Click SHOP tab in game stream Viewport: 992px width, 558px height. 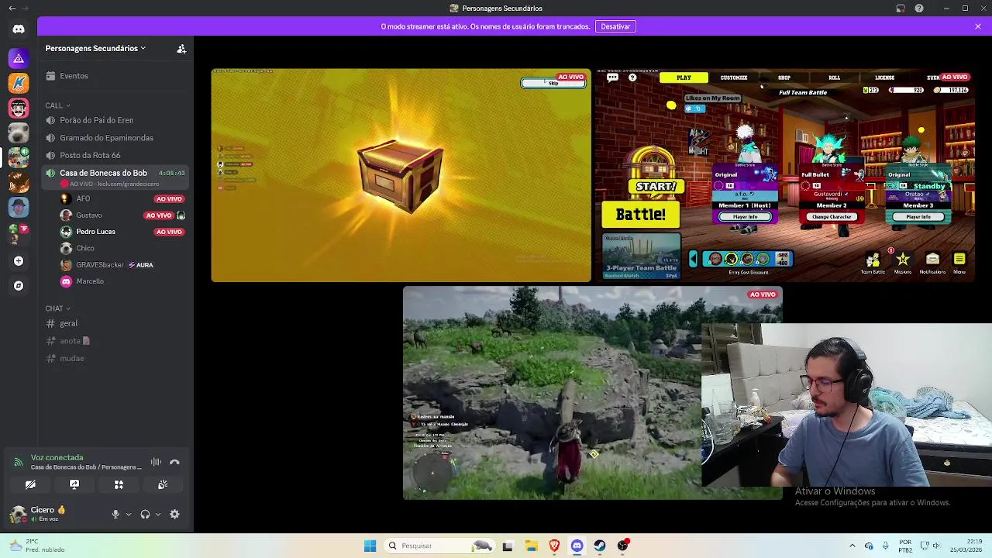784,77
